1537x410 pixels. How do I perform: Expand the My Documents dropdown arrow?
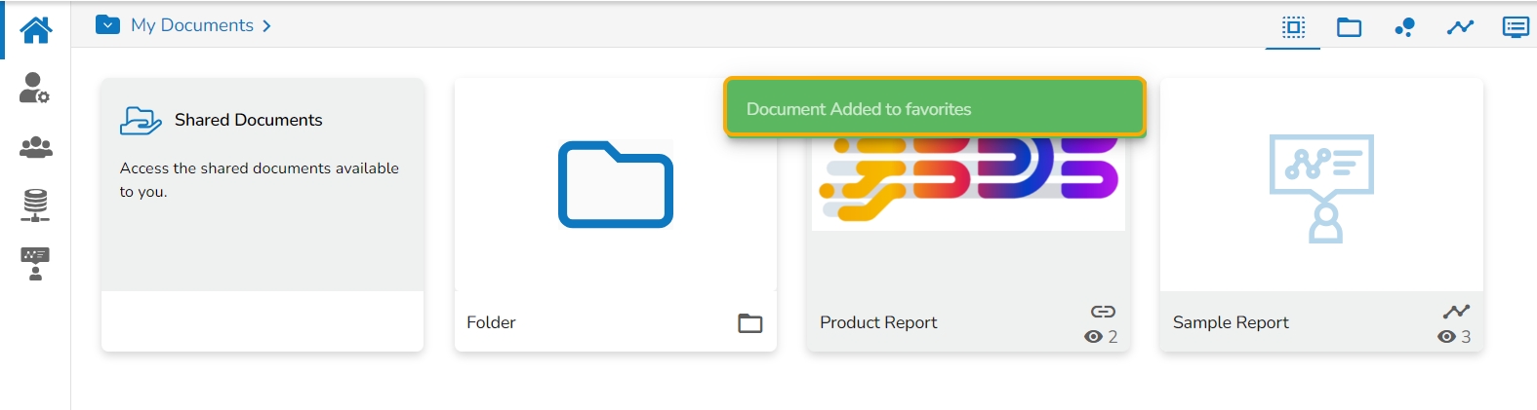(107, 25)
